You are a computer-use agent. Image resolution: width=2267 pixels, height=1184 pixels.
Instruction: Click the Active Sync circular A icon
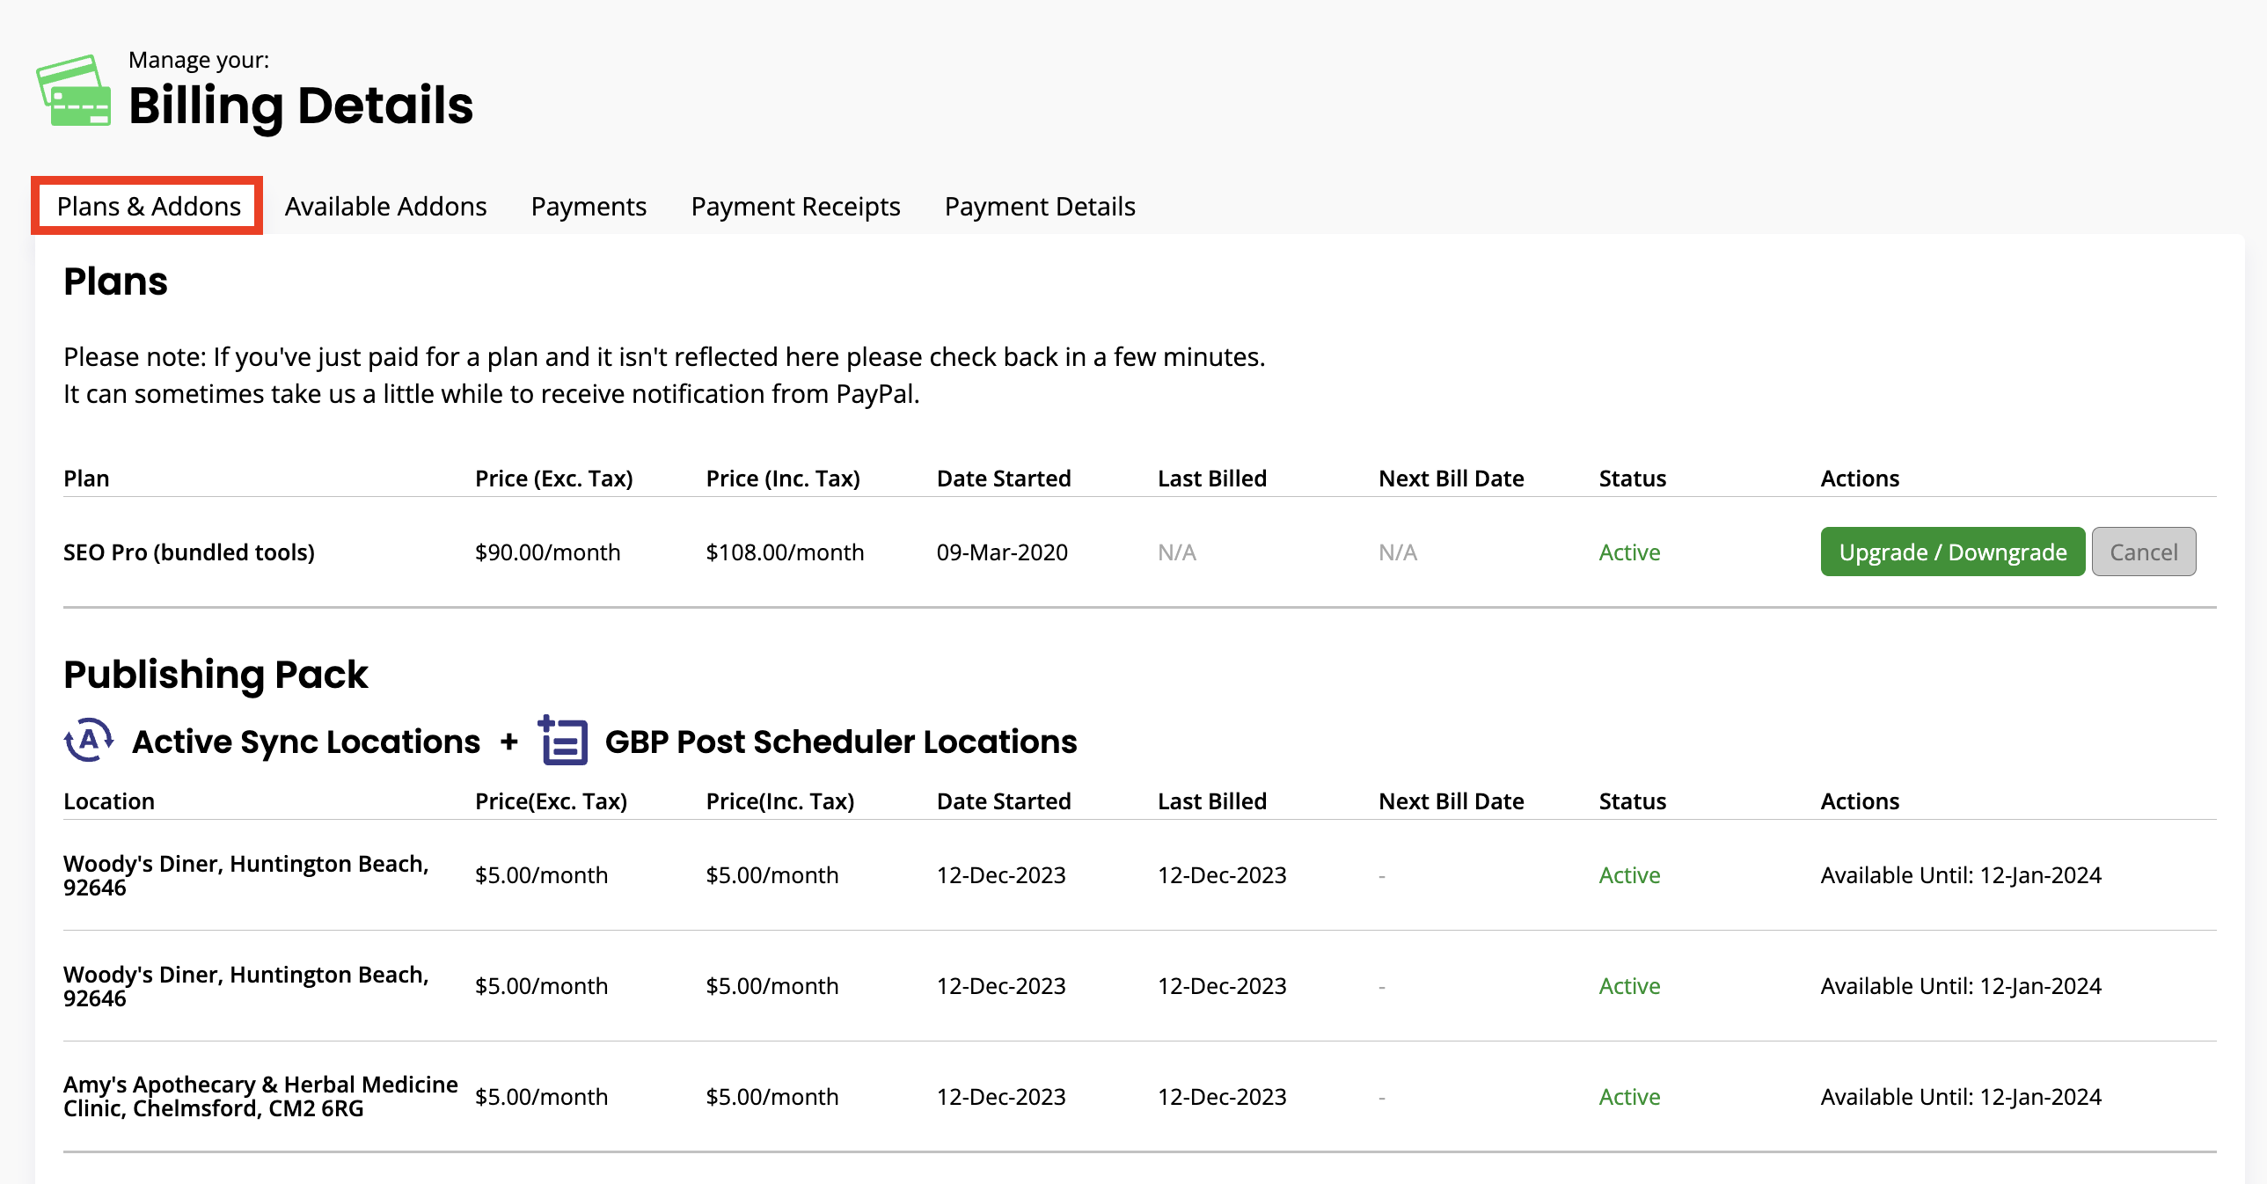89,741
